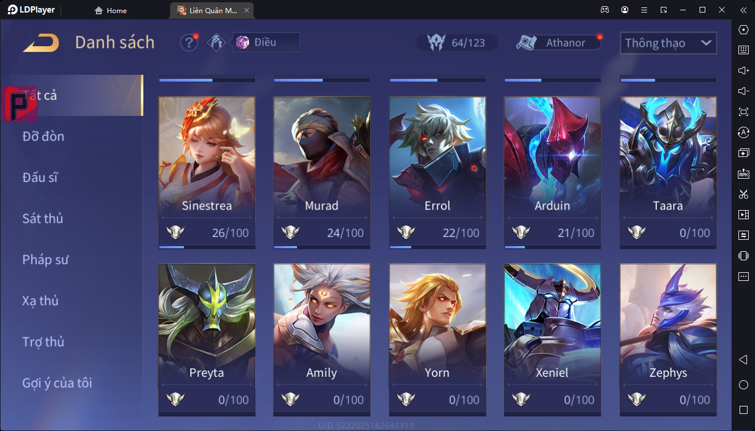Image resolution: width=755 pixels, height=431 pixels.
Task: Click the install APK icon
Action: (743, 174)
